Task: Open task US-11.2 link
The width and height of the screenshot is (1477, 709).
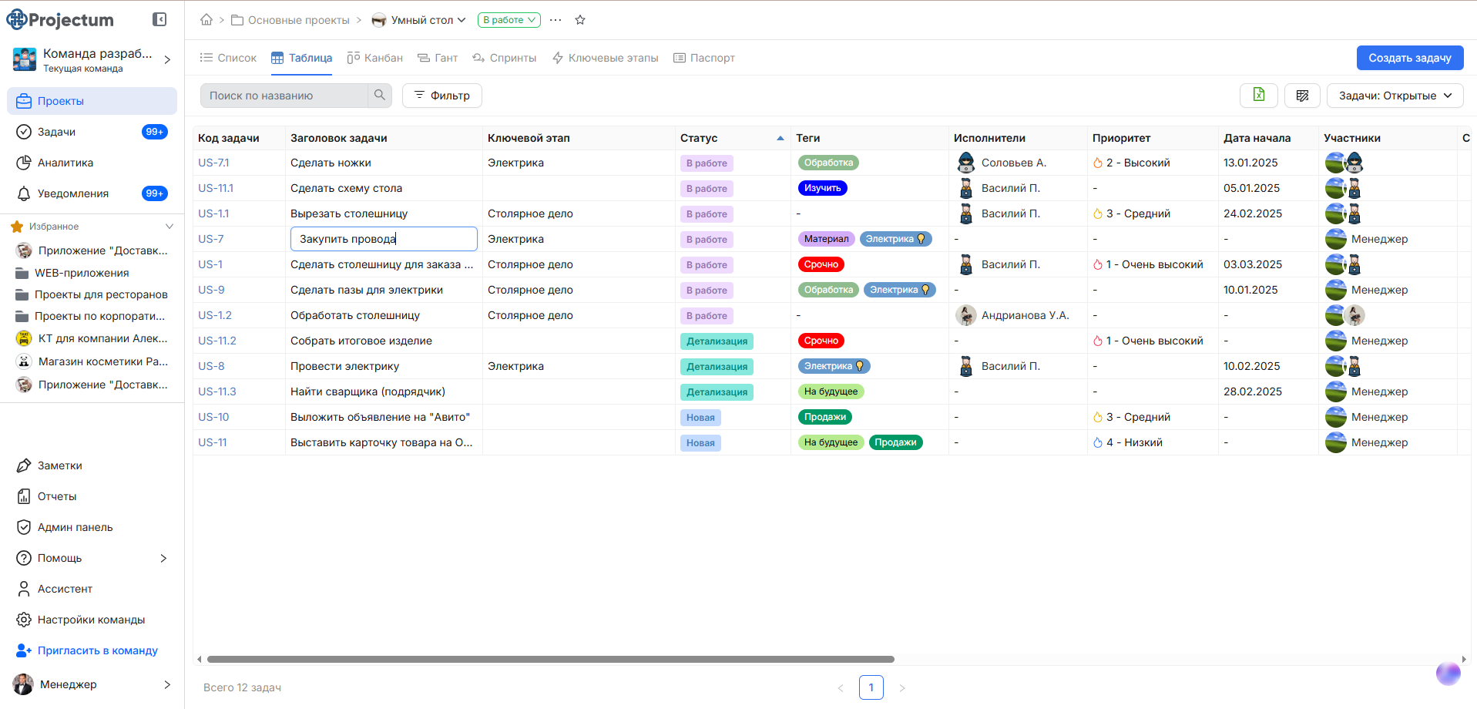Action: click(x=217, y=340)
